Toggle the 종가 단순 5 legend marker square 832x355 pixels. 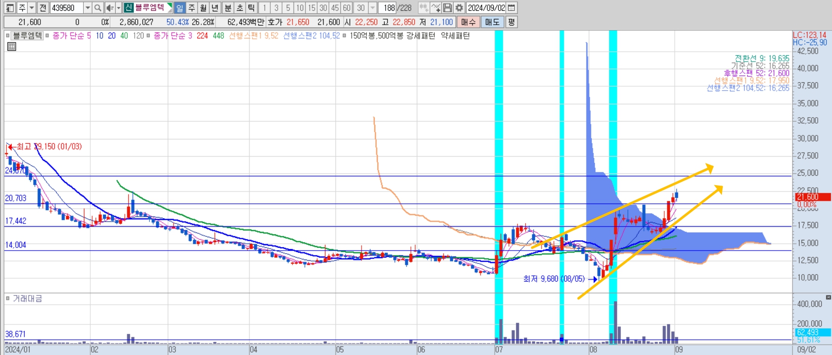click(47, 35)
